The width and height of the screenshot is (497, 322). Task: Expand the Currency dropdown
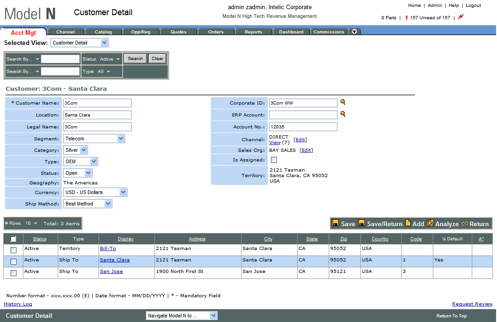[123, 192]
